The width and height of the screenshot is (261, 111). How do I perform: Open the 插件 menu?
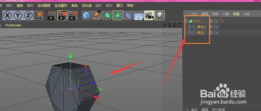click(99, 6)
